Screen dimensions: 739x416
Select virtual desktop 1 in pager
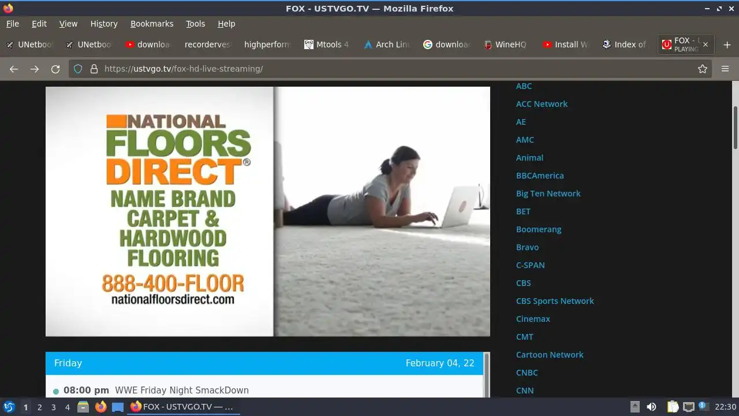pyautogui.click(x=25, y=407)
